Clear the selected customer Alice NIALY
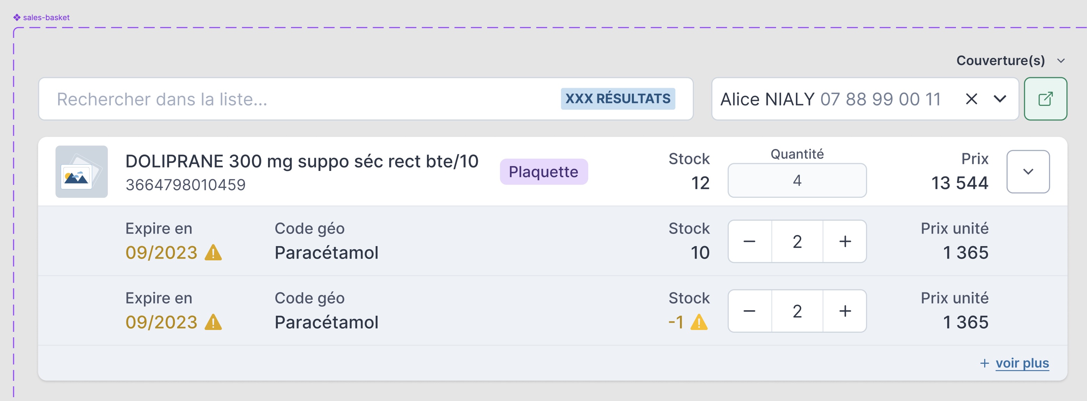Screen dimensions: 1087x401 click(971, 99)
